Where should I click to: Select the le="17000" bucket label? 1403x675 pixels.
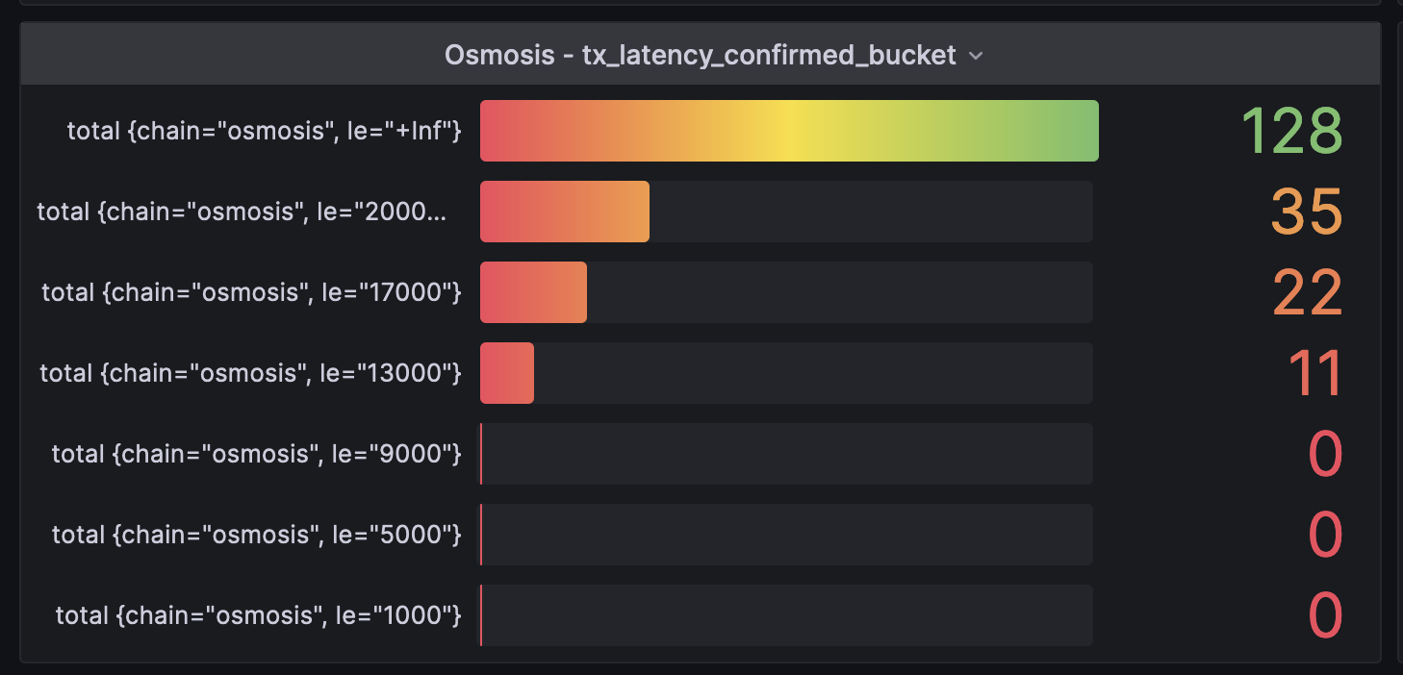click(x=250, y=292)
